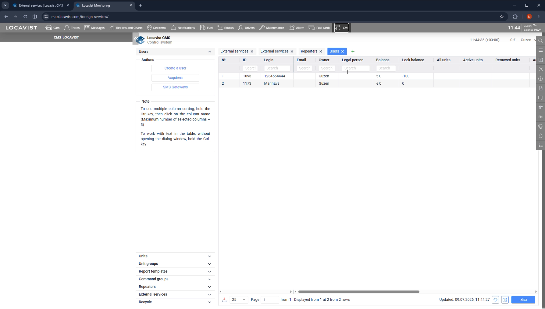Refresh the users table
This screenshot has height=309, width=545.
495,300
